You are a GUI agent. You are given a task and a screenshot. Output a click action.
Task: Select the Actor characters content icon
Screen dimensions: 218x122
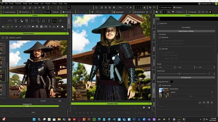click(x=15, y=21)
